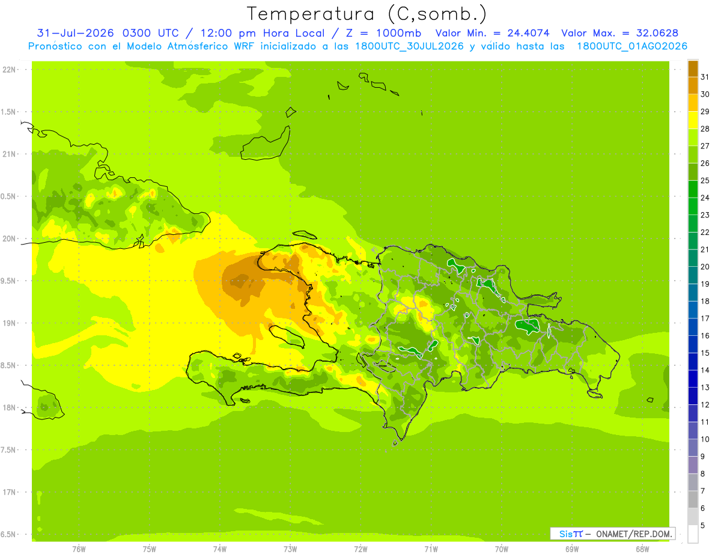Click the '17N' latitude label
Image resolution: width=721 pixels, height=557 pixels.
pyautogui.click(x=9, y=492)
